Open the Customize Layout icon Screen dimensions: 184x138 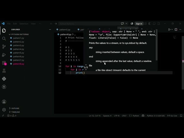click(145, 24)
